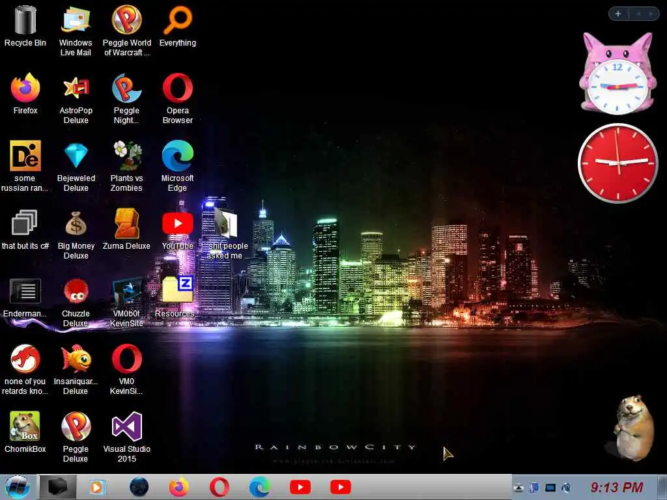Image resolution: width=667 pixels, height=500 pixels.
Task: Click the plus button on gadget bar
Action: 618,14
